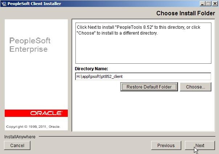This screenshot has height=154, width=219.
Task: Click the Choose Install Folder heading
Action: 186,13
